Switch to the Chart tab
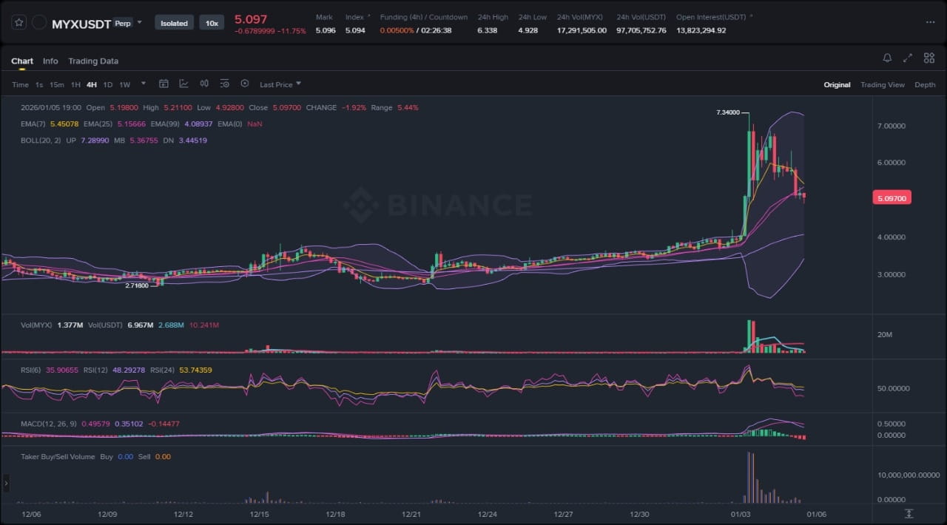Screen dimensions: 947x525 coord(22,61)
